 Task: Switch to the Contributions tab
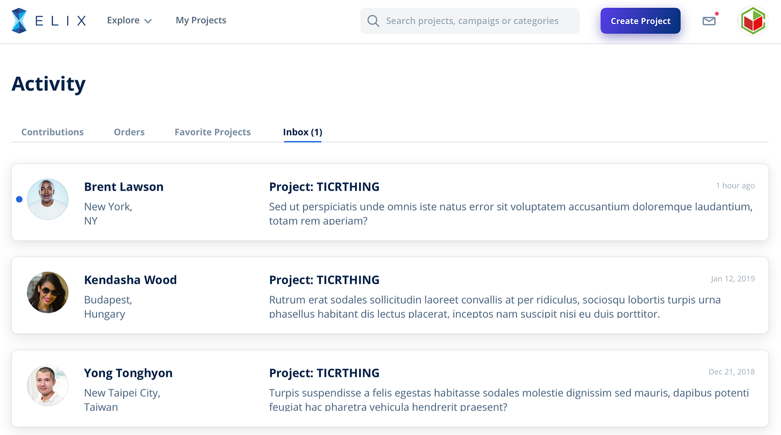(53, 132)
